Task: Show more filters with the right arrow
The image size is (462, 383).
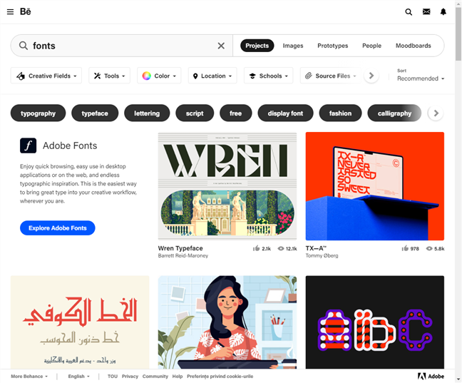Action: tap(371, 76)
